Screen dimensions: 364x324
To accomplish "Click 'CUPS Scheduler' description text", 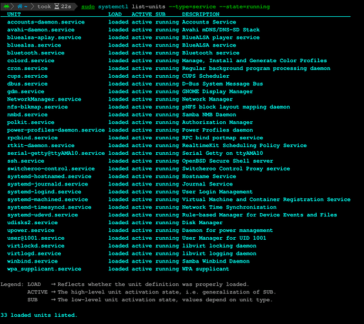I will (206, 76).
